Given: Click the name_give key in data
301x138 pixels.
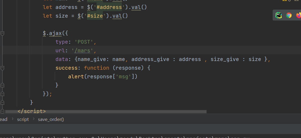Looking at the screenshot, I should (92, 59).
